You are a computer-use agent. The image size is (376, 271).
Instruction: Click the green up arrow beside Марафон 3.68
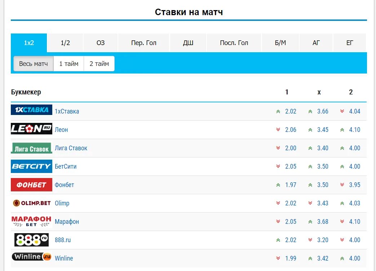point(310,222)
